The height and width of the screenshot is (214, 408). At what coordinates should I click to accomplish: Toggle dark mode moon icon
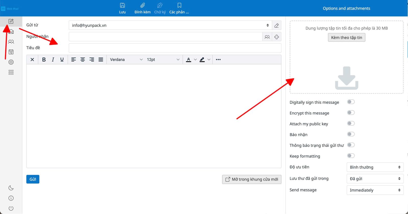(x=11, y=188)
